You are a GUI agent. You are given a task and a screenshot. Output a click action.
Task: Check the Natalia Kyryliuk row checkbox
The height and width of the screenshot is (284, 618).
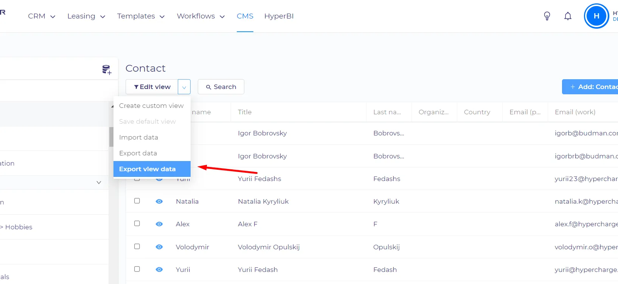(x=137, y=201)
